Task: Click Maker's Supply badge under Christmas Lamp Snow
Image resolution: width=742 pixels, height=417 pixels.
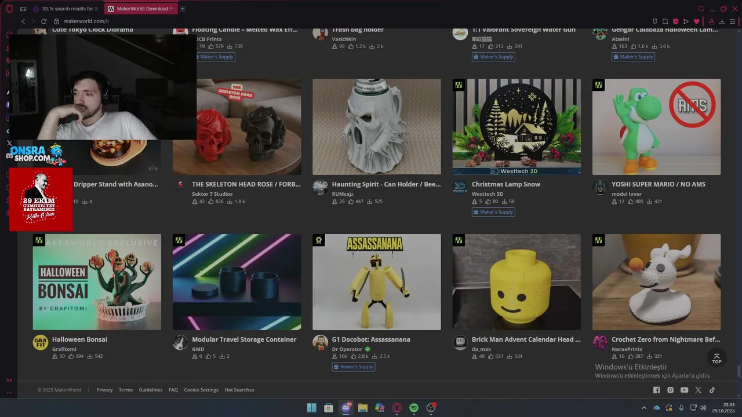Action: (494, 212)
